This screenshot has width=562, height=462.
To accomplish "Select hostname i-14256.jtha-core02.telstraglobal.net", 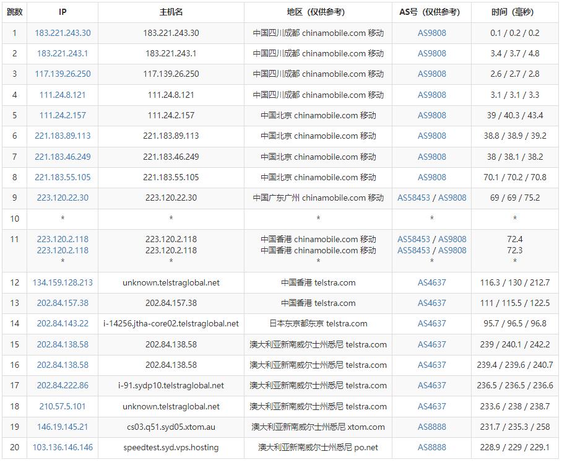I will [171, 323].
